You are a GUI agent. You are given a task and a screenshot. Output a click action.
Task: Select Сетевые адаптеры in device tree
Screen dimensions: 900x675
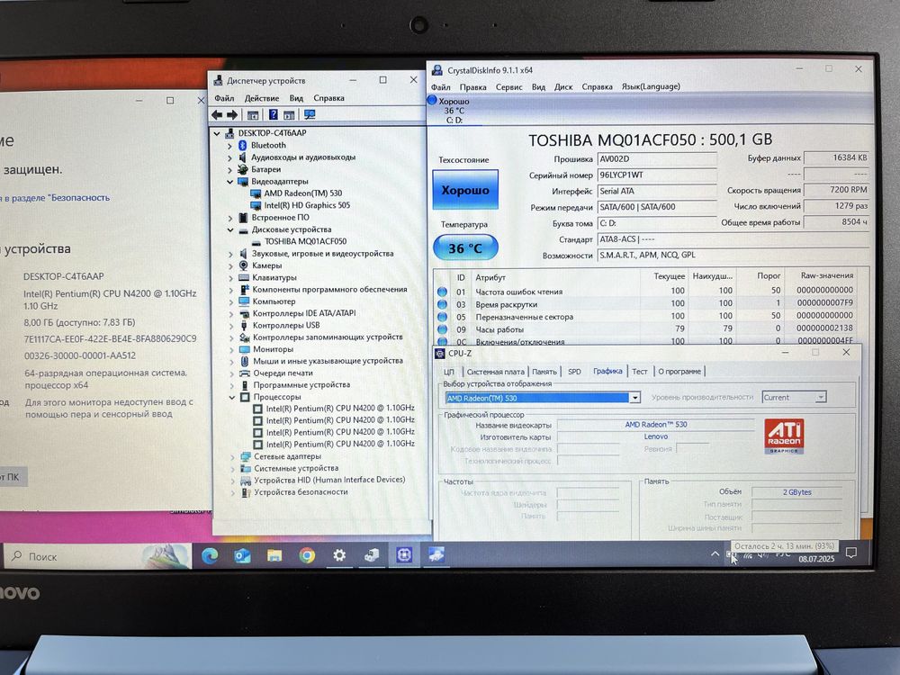(x=288, y=456)
